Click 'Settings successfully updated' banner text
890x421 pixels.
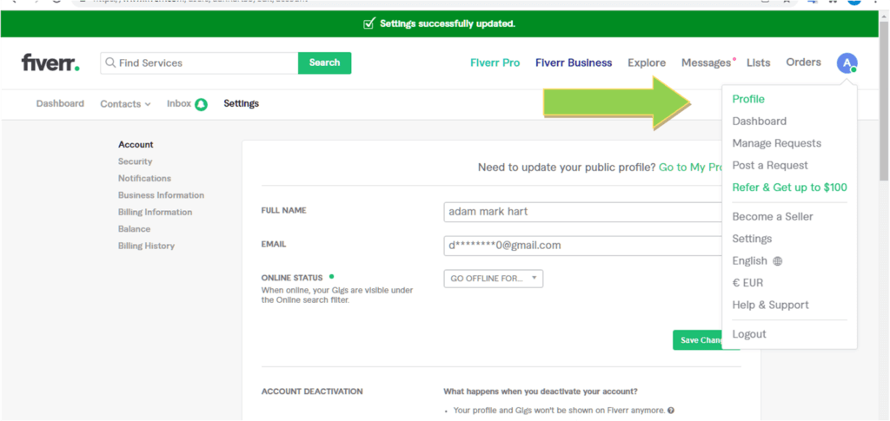click(447, 23)
